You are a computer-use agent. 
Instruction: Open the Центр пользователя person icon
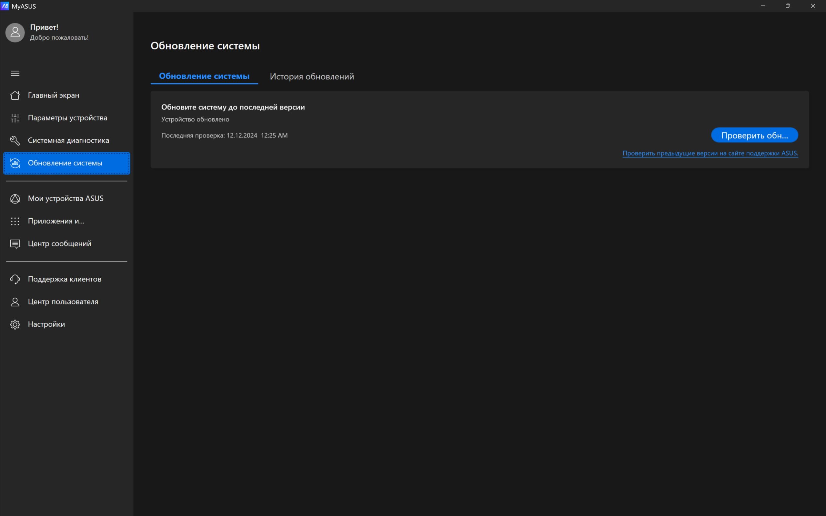[x=15, y=302]
